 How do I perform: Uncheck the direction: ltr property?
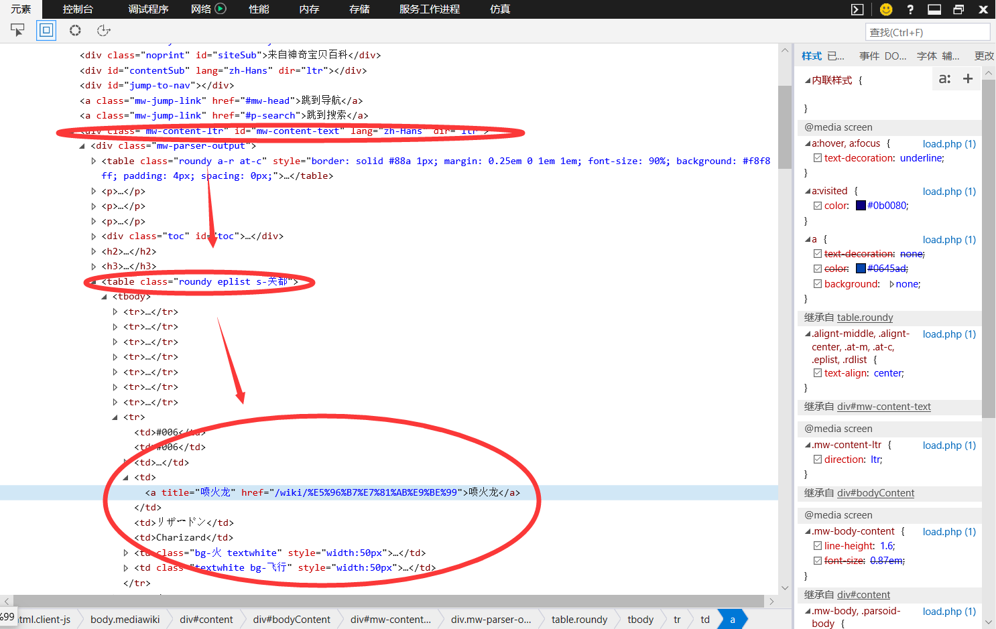818,460
